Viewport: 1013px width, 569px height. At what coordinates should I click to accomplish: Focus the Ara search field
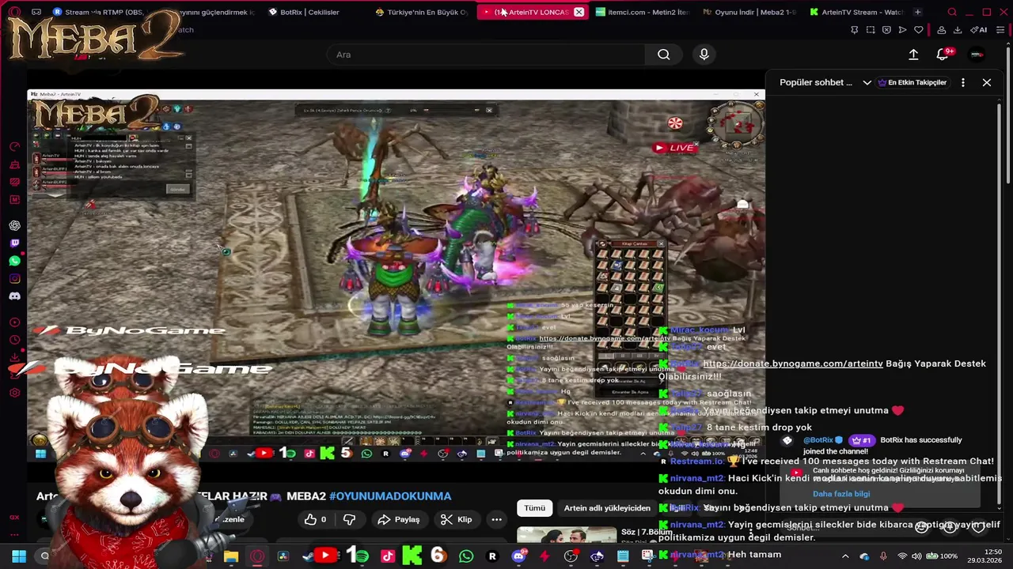click(x=486, y=55)
